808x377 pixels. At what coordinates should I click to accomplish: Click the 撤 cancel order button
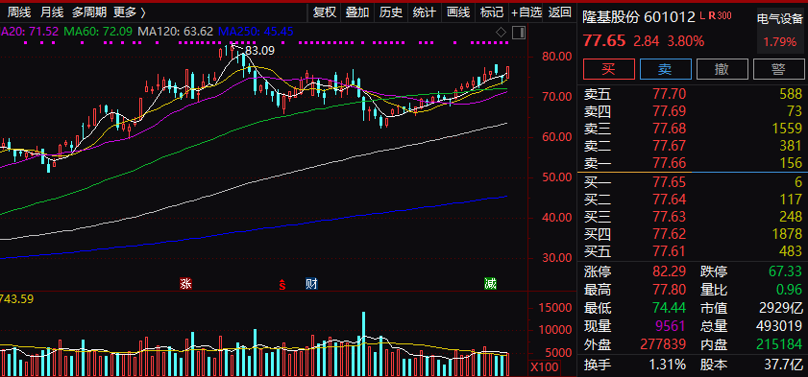(722, 69)
